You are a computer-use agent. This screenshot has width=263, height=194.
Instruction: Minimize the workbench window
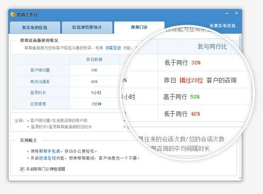pos(227,13)
